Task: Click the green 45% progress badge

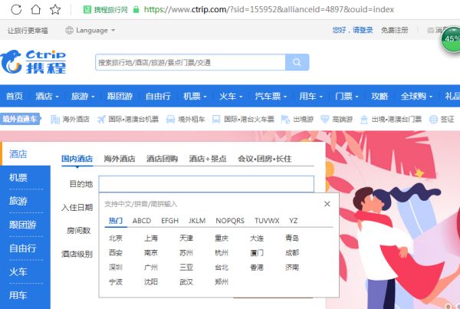Action: (x=451, y=38)
